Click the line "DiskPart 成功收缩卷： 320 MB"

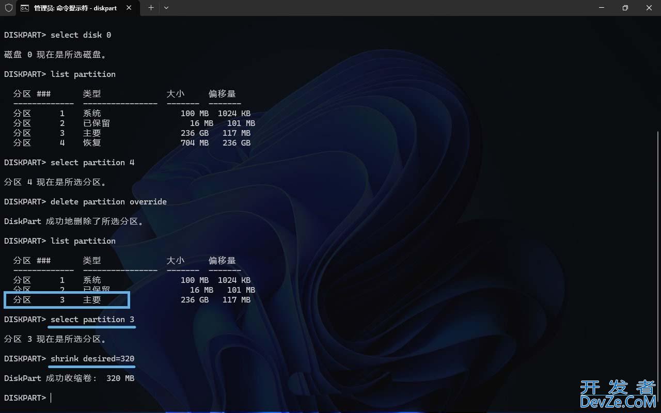tap(69, 378)
